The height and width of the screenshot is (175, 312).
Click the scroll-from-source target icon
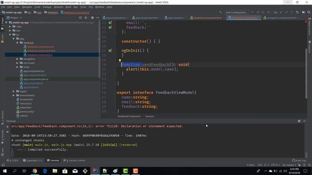[80, 17]
